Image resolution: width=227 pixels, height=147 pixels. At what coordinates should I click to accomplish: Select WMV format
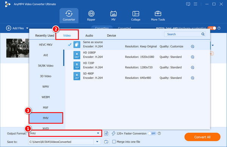pyautogui.click(x=46, y=87)
